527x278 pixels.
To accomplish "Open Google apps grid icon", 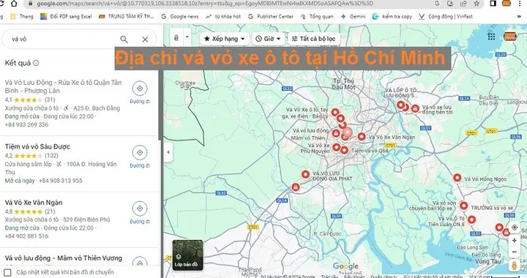I will pyautogui.click(x=491, y=37).
